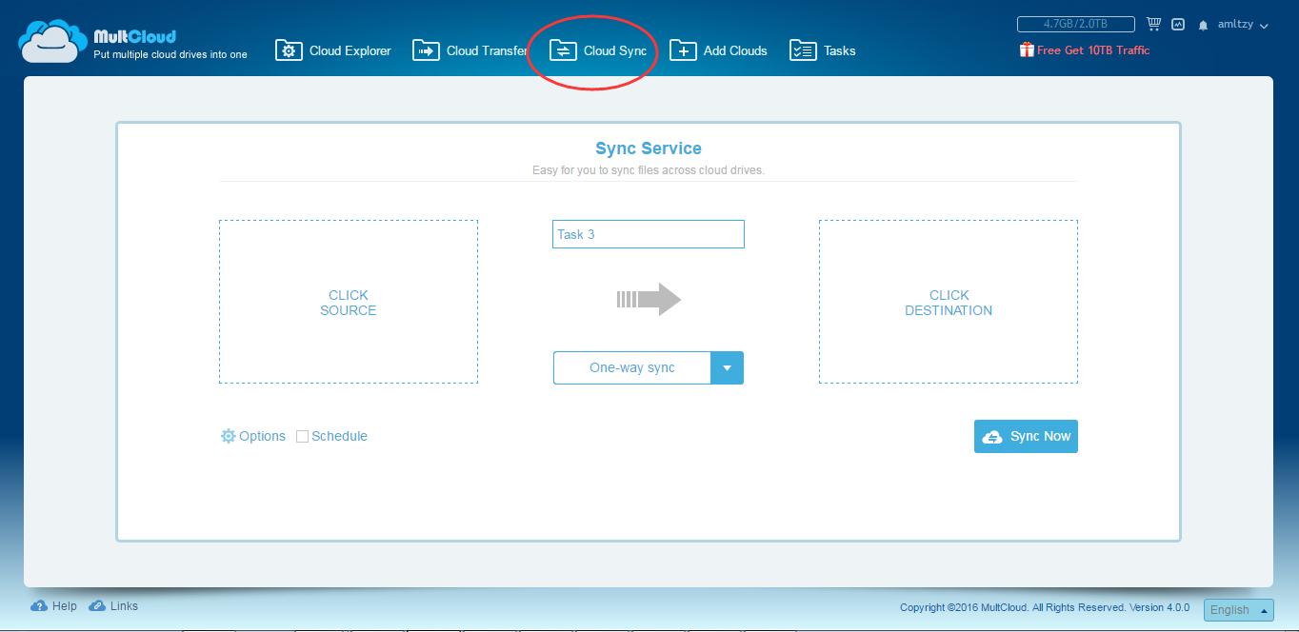Start syncing with the Sync Now button

1026,436
